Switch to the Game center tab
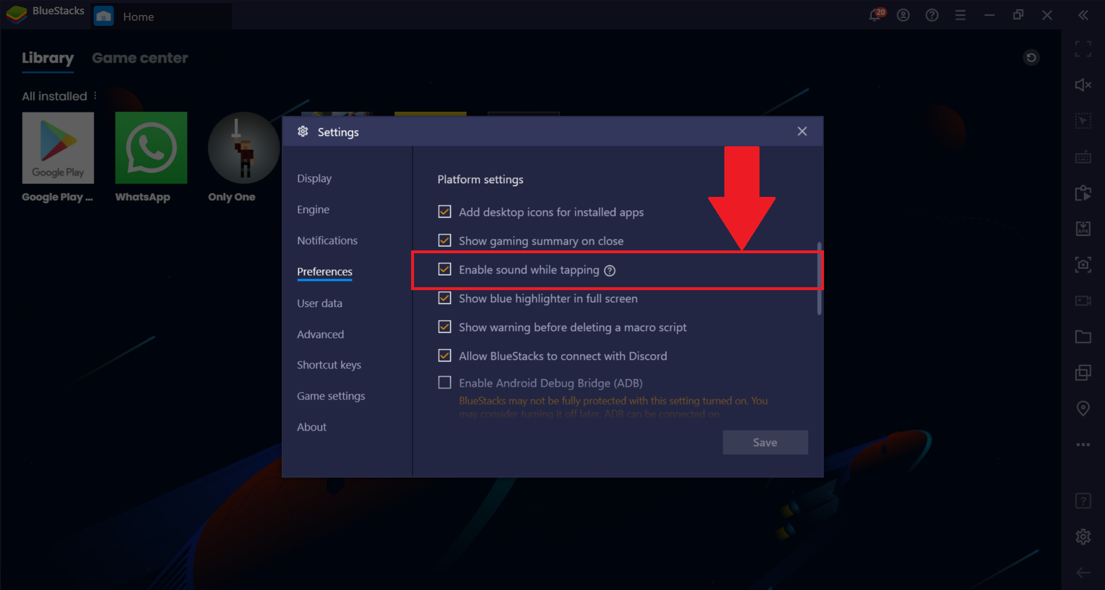 click(x=140, y=58)
